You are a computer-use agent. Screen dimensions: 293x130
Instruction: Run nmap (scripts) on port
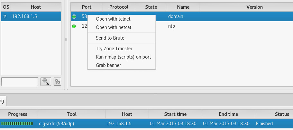tap(123, 57)
